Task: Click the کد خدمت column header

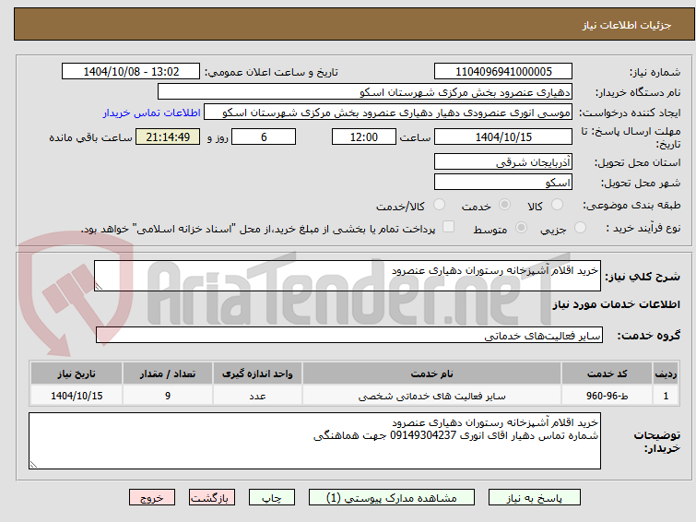Action: (x=607, y=374)
